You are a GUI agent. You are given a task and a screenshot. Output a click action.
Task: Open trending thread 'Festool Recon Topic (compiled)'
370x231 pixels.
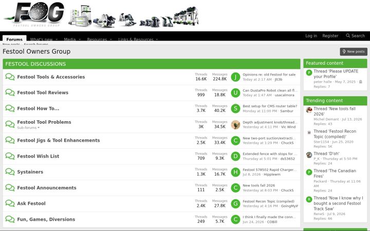coord(335,134)
